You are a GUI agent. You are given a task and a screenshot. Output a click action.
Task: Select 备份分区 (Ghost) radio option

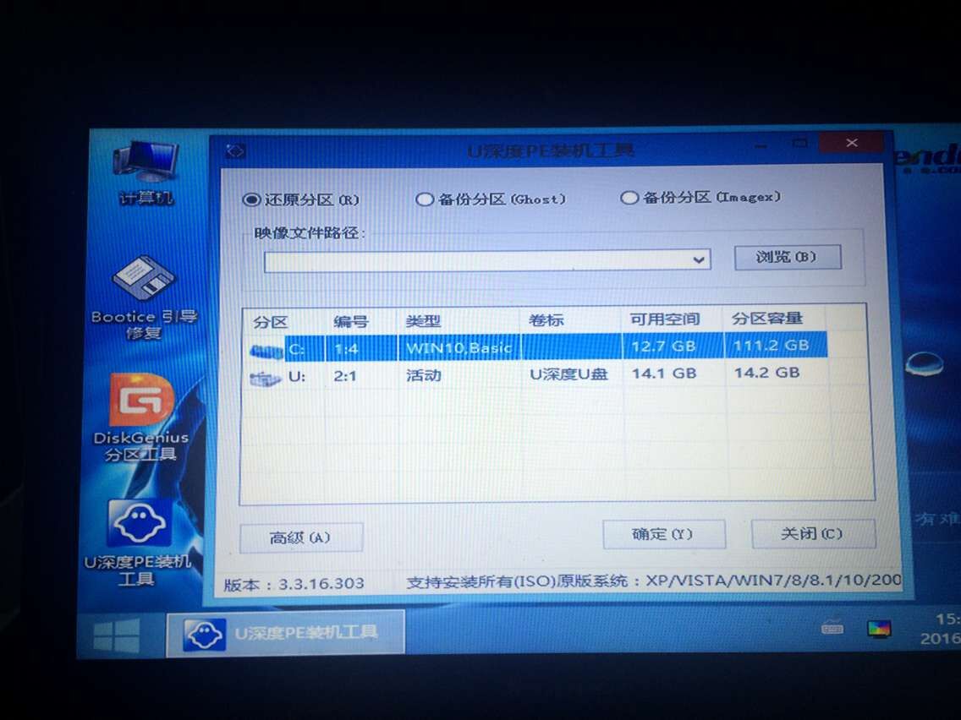click(x=491, y=199)
